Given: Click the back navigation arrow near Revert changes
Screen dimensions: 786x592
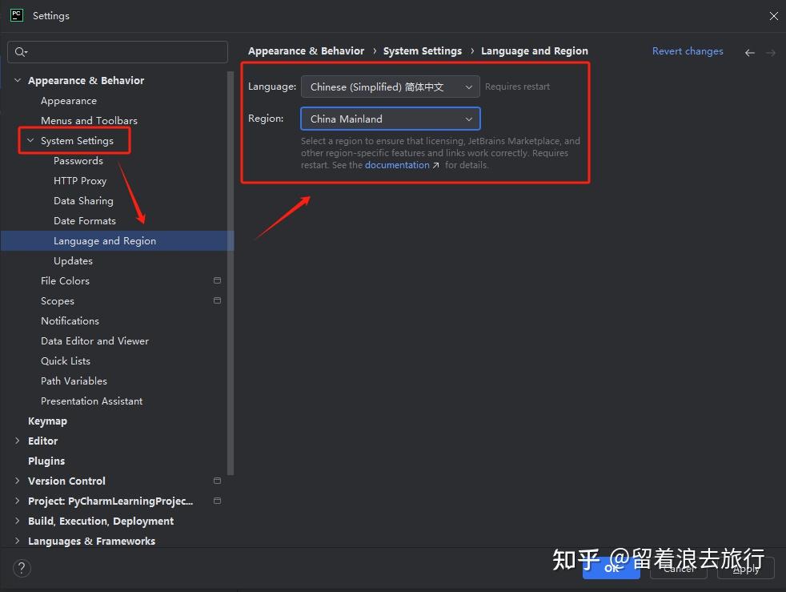Looking at the screenshot, I should pos(749,51).
